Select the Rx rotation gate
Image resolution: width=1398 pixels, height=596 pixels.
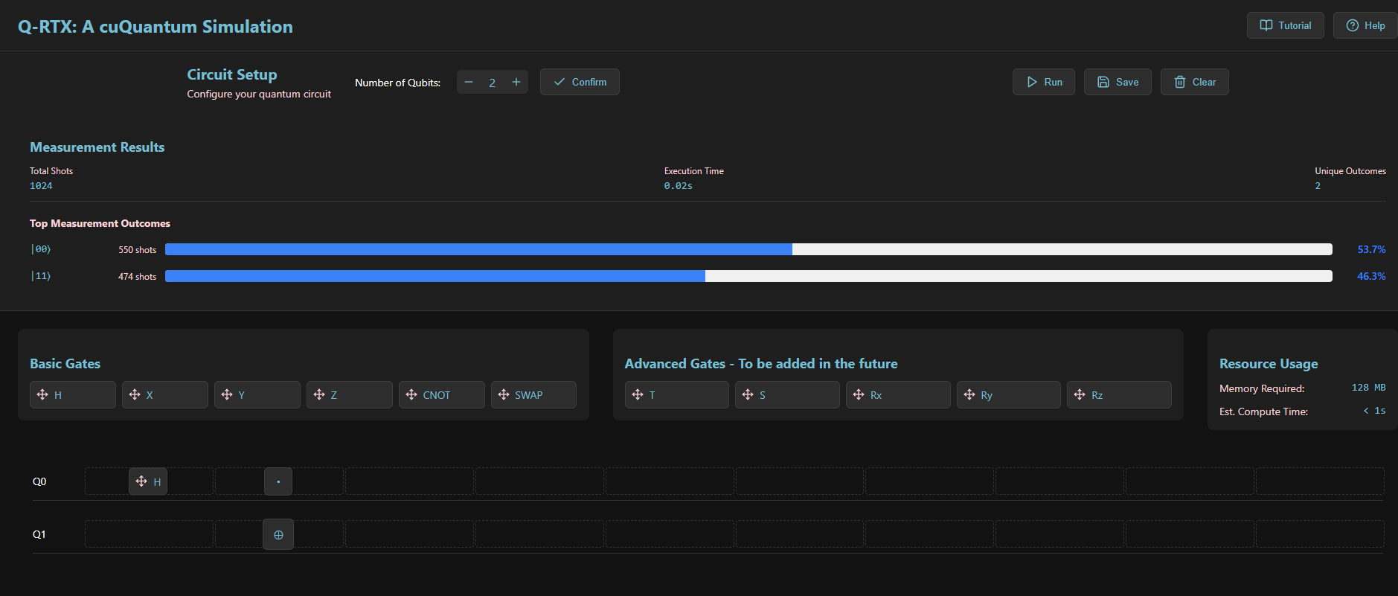(x=898, y=395)
